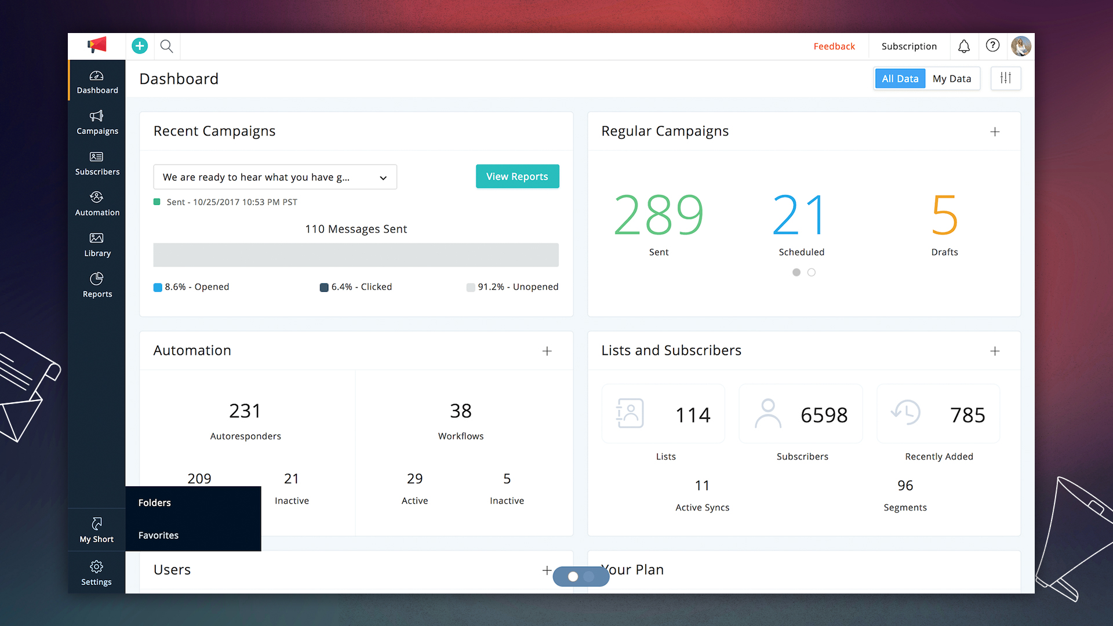Screen dimensions: 1113x626
Task: Click the blue Opened legend swatch
Action: point(158,287)
